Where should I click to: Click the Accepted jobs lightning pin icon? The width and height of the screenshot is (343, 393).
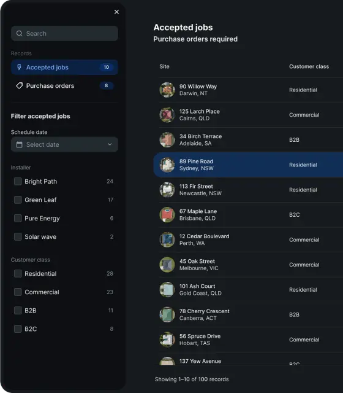[19, 67]
